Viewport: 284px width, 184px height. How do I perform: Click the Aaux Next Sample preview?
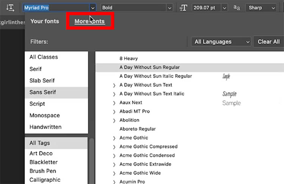231,103
